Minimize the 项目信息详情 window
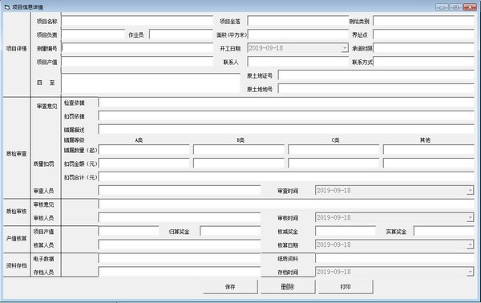This screenshot has height=303, width=481. coord(442,7)
